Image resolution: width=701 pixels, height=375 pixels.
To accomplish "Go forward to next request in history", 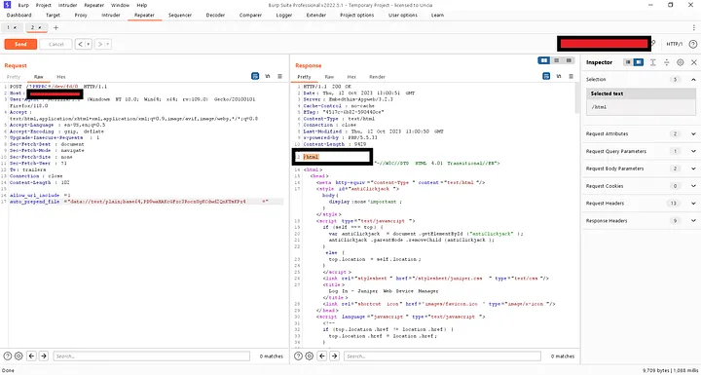I will (x=100, y=44).
